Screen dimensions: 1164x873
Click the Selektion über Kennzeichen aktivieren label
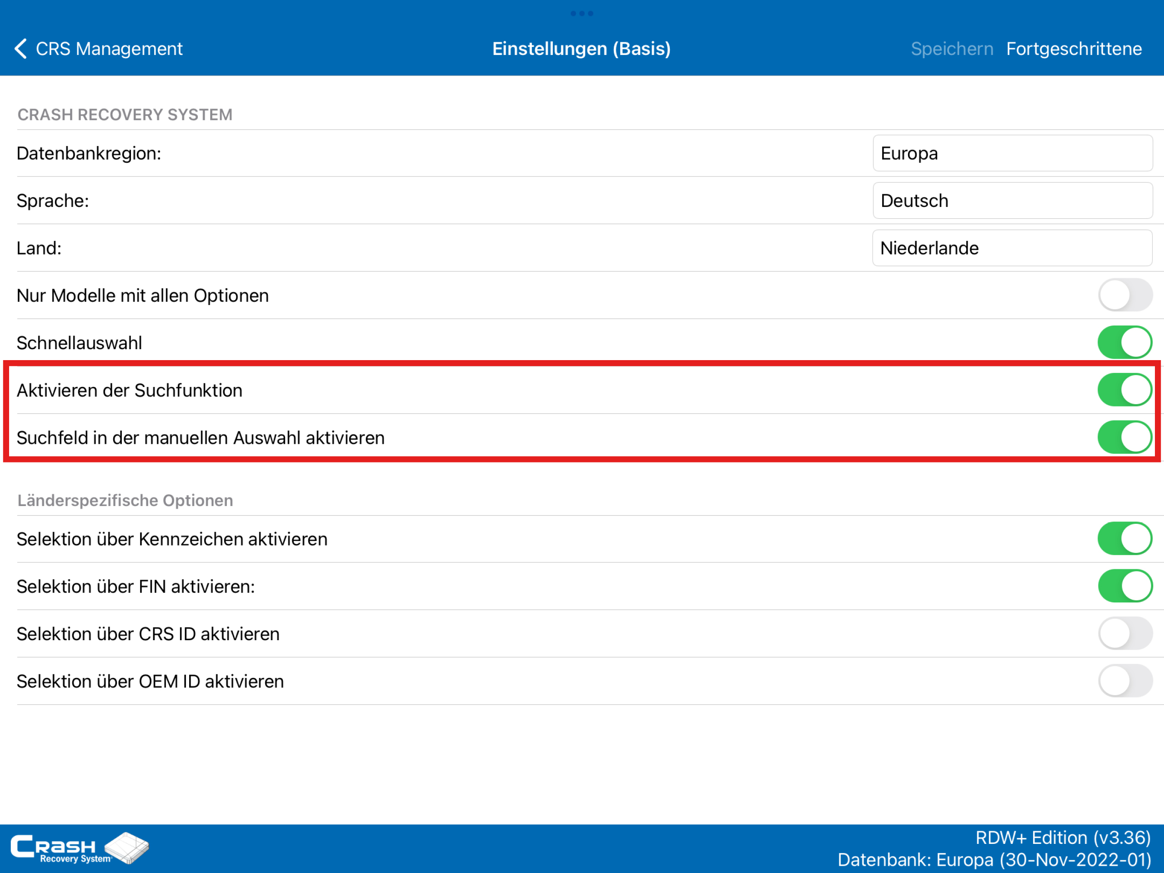[x=172, y=539]
